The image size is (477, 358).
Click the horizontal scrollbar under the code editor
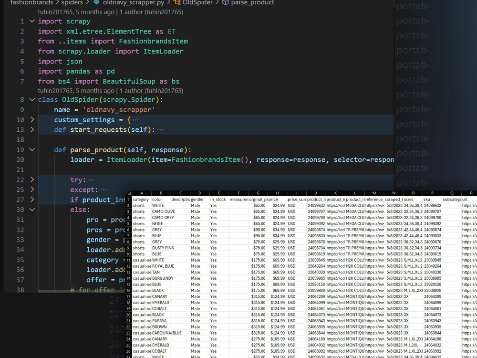pos(82,291)
